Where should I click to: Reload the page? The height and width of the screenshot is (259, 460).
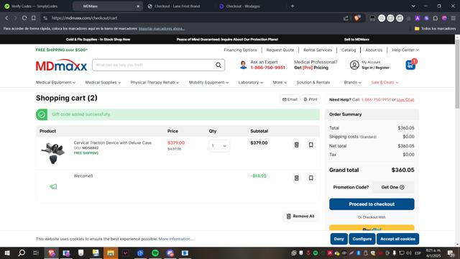pos(24,18)
